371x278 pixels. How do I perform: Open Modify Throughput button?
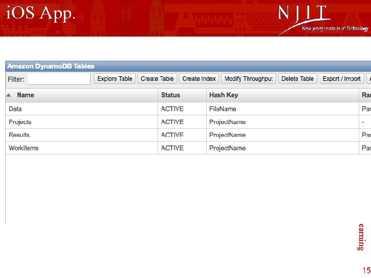click(249, 79)
